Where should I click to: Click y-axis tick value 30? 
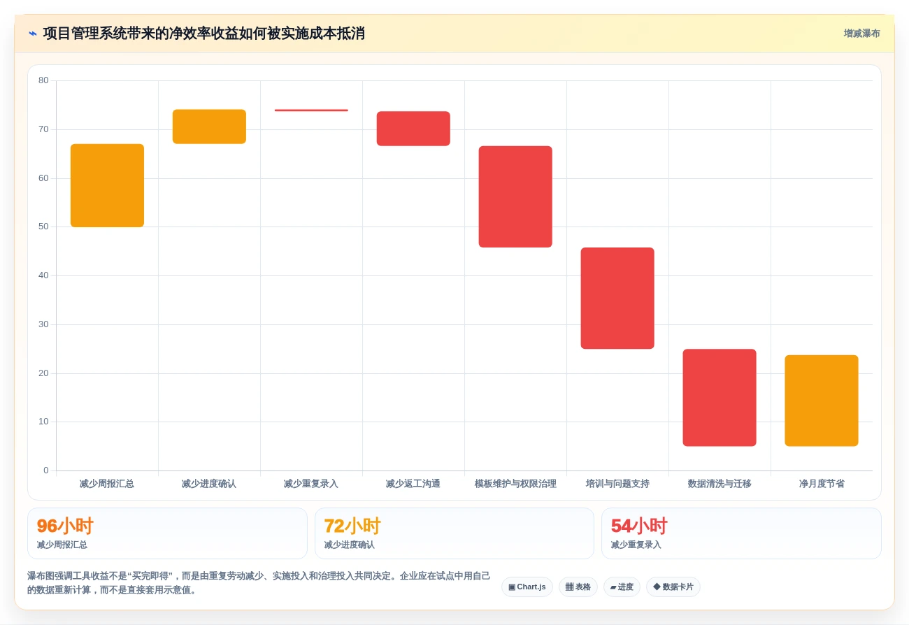click(43, 324)
